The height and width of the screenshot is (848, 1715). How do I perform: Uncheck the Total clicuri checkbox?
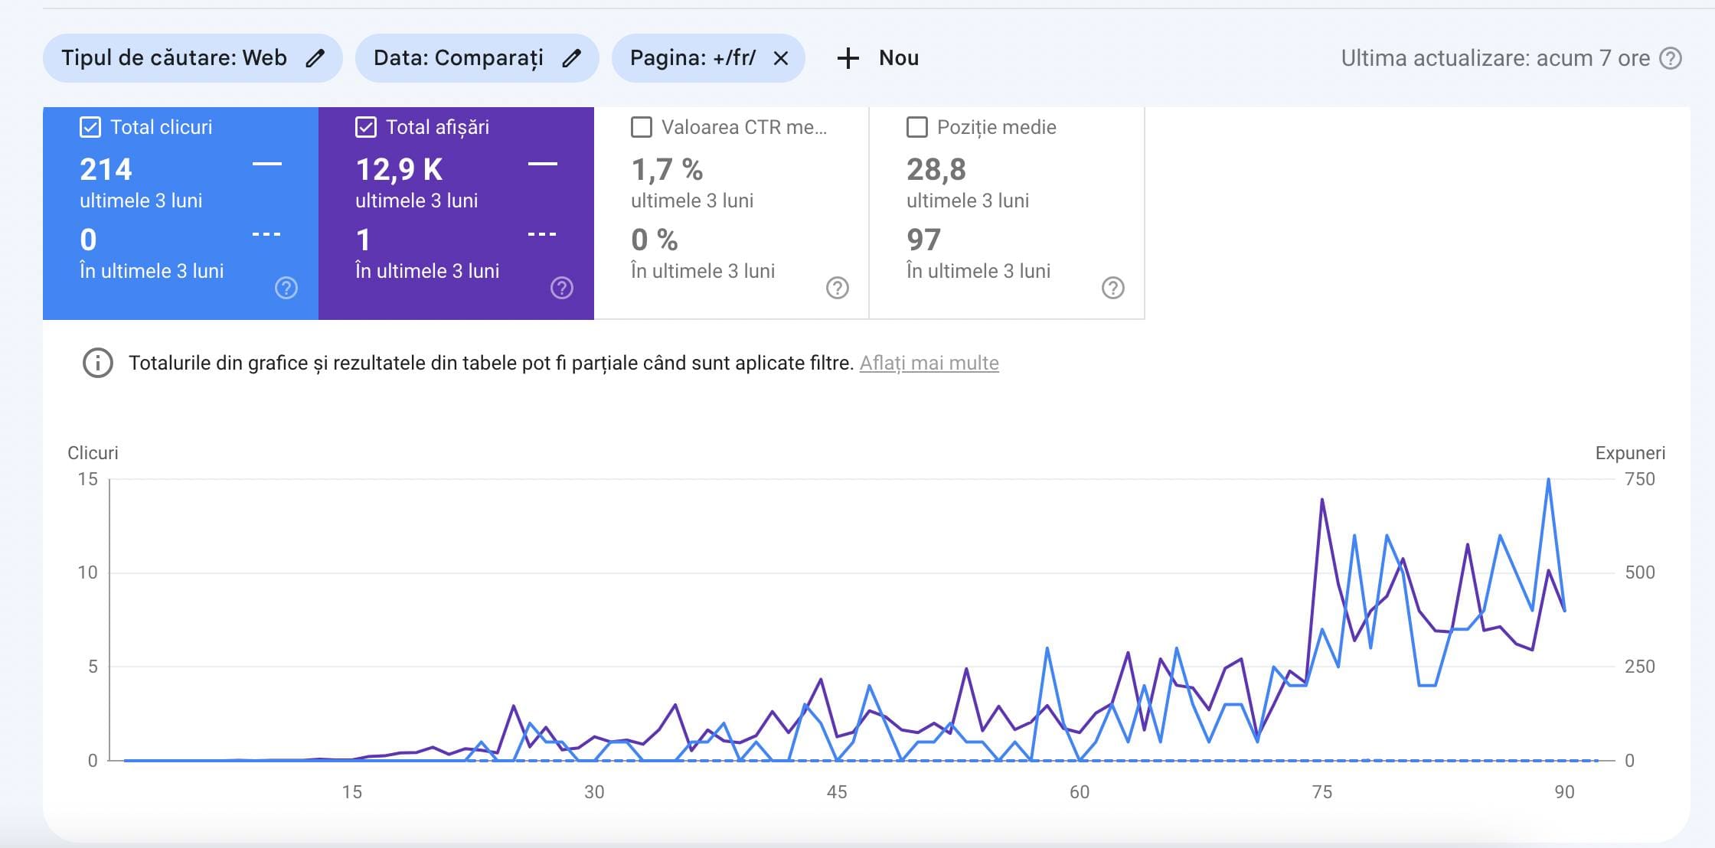click(90, 127)
